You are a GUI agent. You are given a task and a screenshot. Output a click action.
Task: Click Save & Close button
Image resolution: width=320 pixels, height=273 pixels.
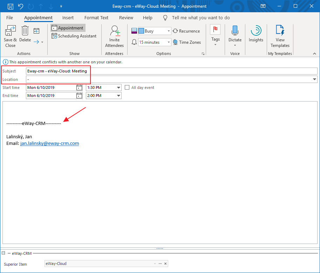tap(10, 36)
